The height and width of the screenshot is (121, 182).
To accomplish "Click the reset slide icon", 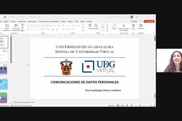I will click(x=22, y=28).
